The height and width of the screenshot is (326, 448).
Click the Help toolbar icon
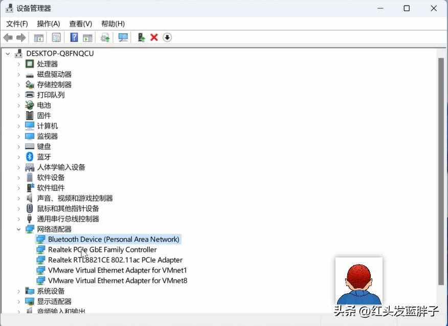point(72,37)
